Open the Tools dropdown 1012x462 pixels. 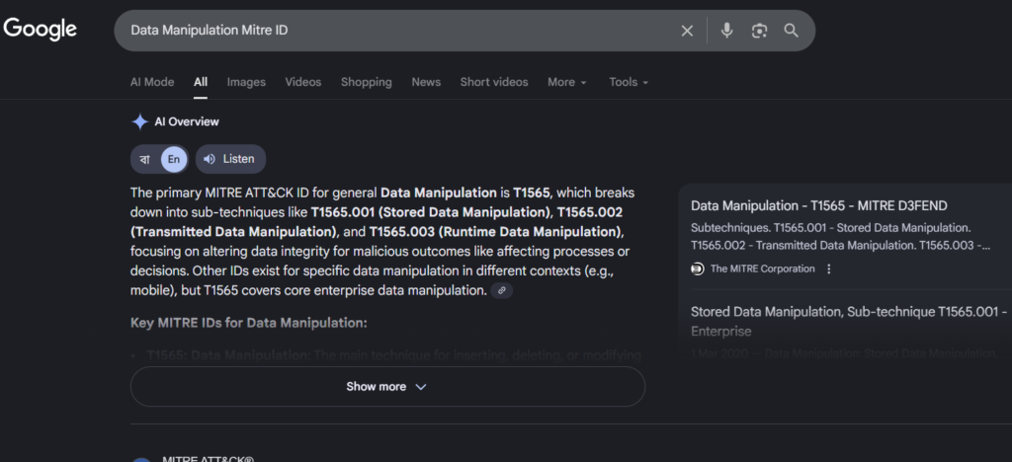pos(629,82)
